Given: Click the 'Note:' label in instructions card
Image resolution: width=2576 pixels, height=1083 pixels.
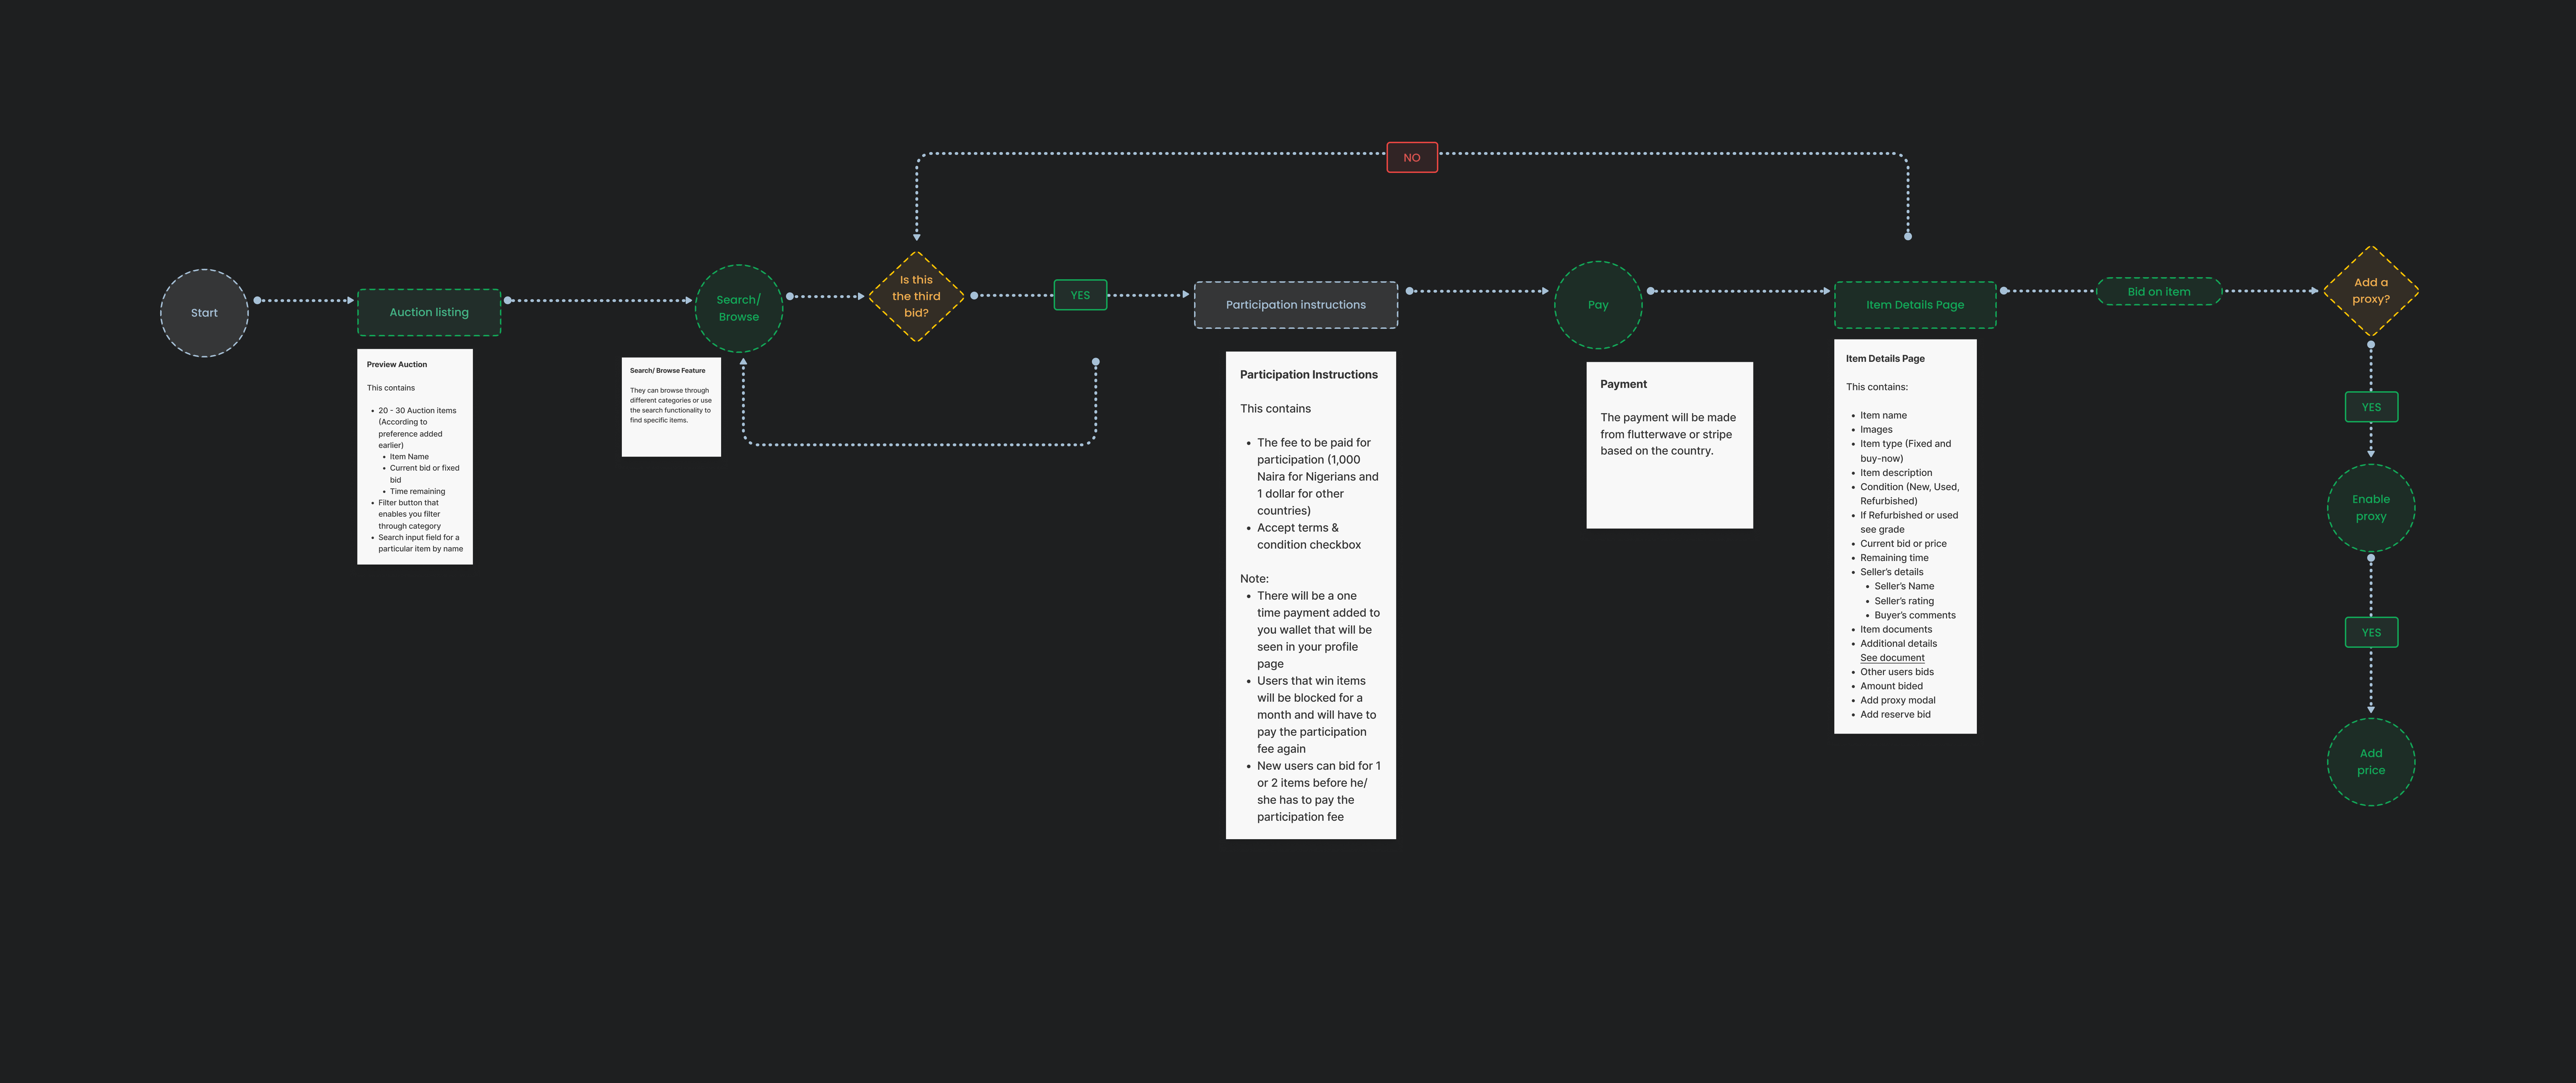Looking at the screenshot, I should tap(1254, 579).
